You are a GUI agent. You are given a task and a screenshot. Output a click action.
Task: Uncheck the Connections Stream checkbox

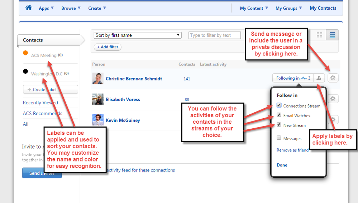point(279,105)
